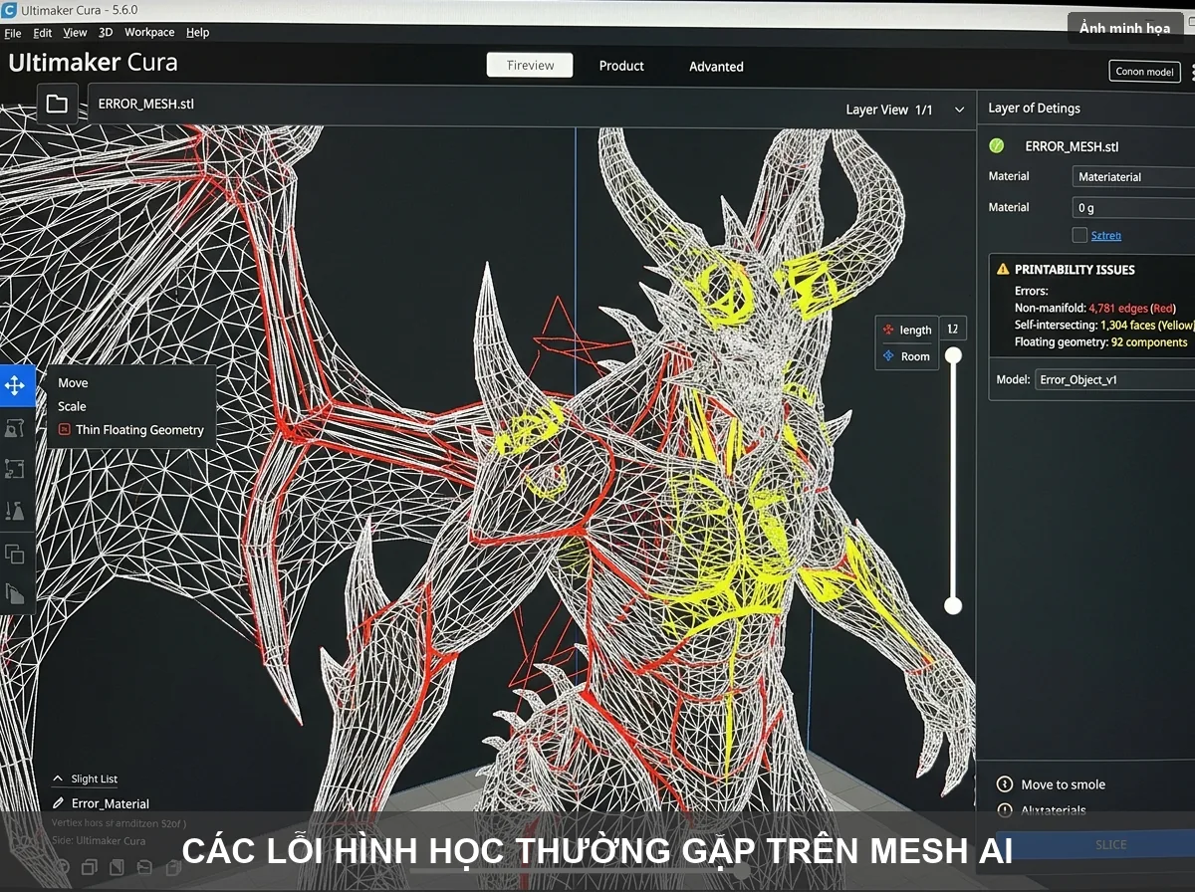Choose Thin Floating Geometry option
This screenshot has width=1195, height=892.
click(x=130, y=430)
